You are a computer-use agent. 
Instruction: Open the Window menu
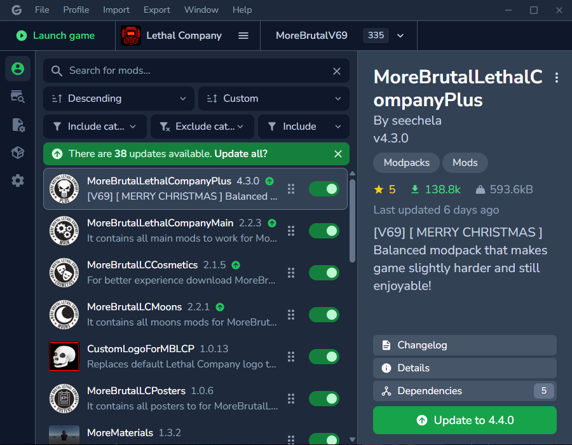pyautogui.click(x=201, y=10)
